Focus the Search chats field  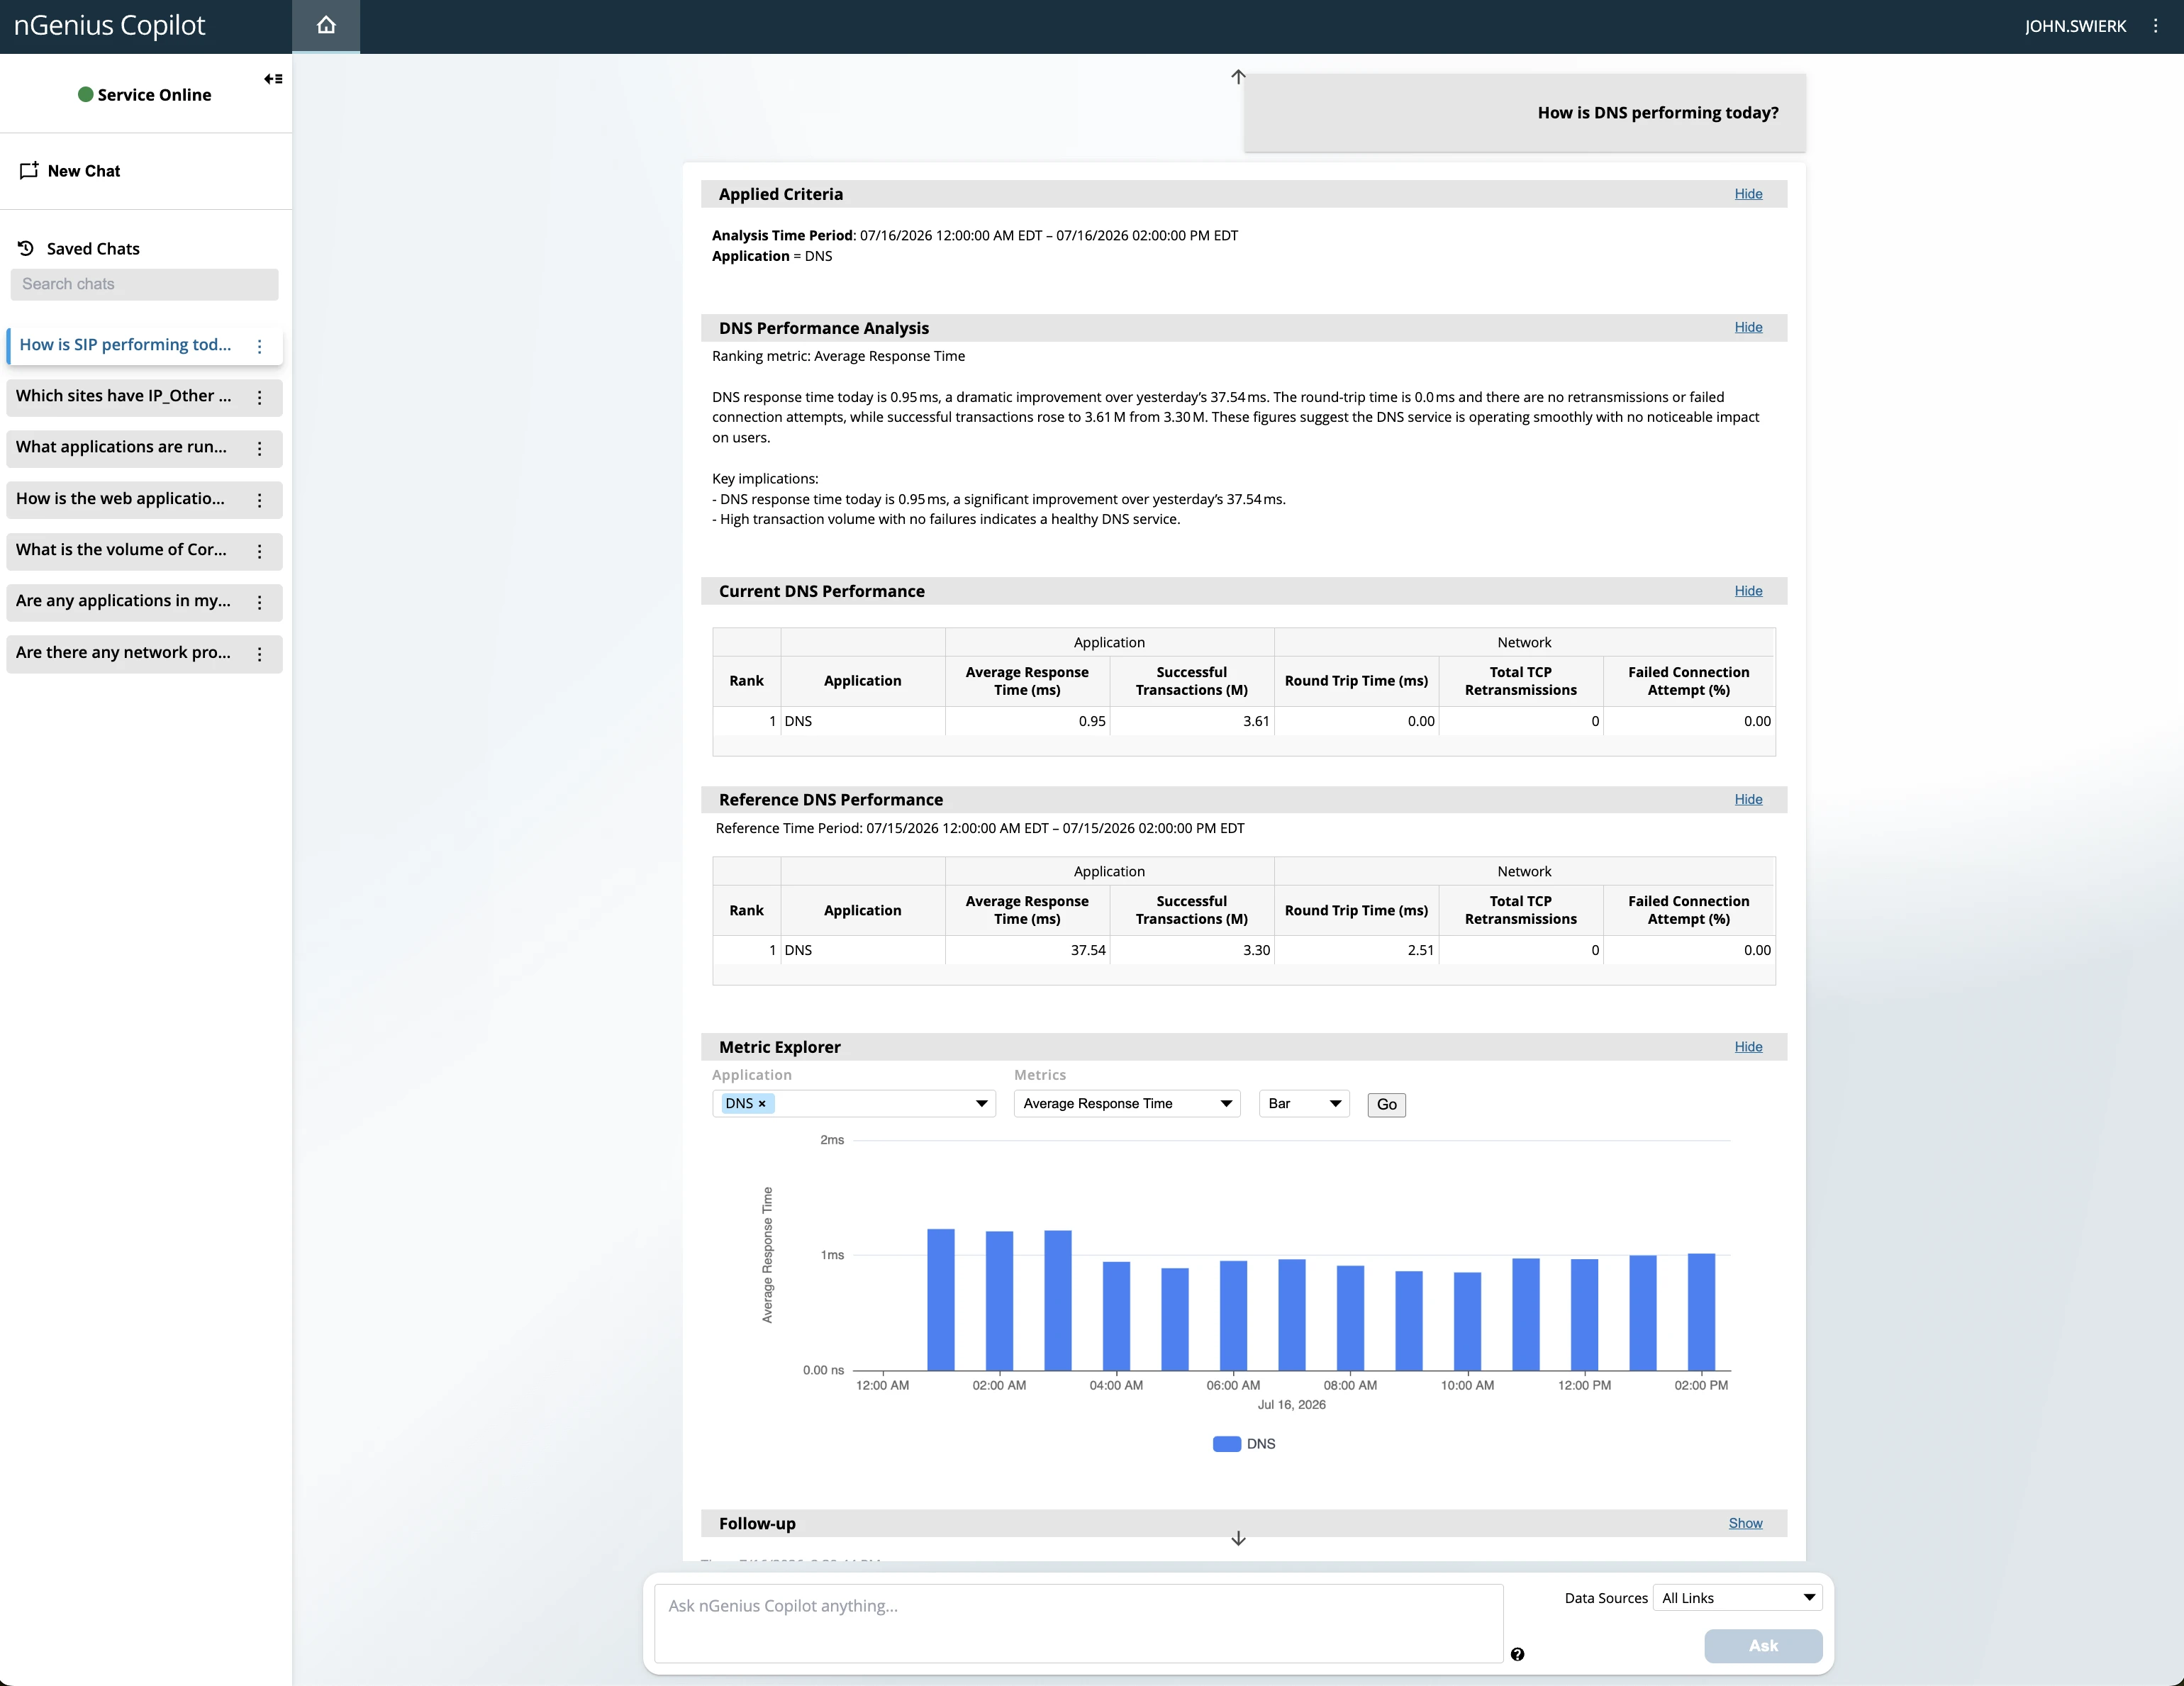(144, 284)
